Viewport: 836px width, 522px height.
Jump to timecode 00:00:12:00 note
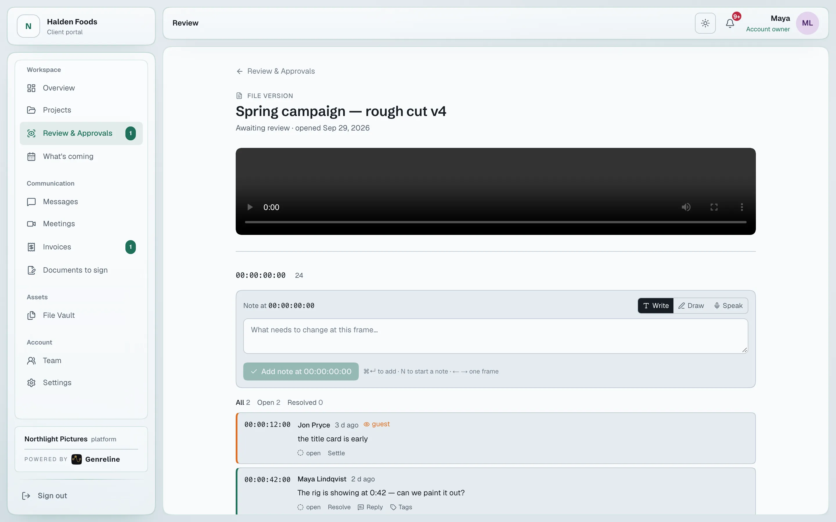coord(267,425)
